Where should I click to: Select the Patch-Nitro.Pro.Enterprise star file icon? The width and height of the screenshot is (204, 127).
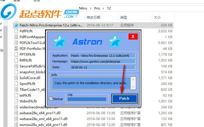coord(16,25)
